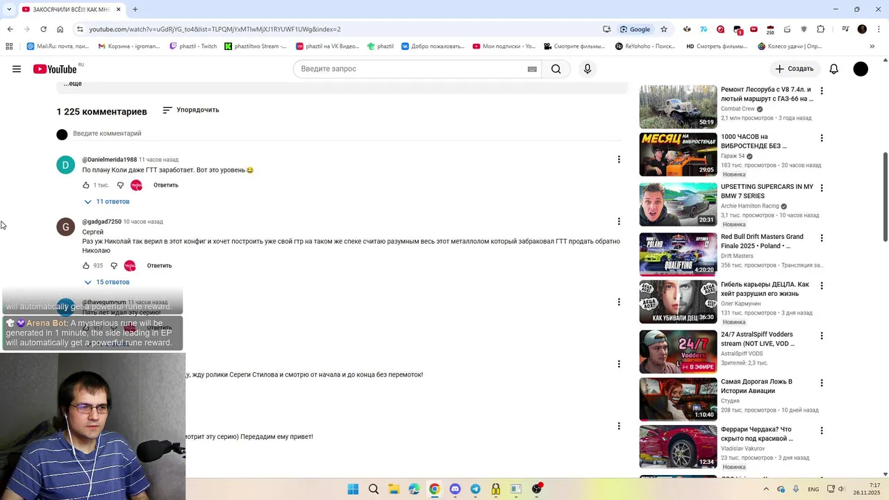Click the Chrome address bar URL

(215, 29)
